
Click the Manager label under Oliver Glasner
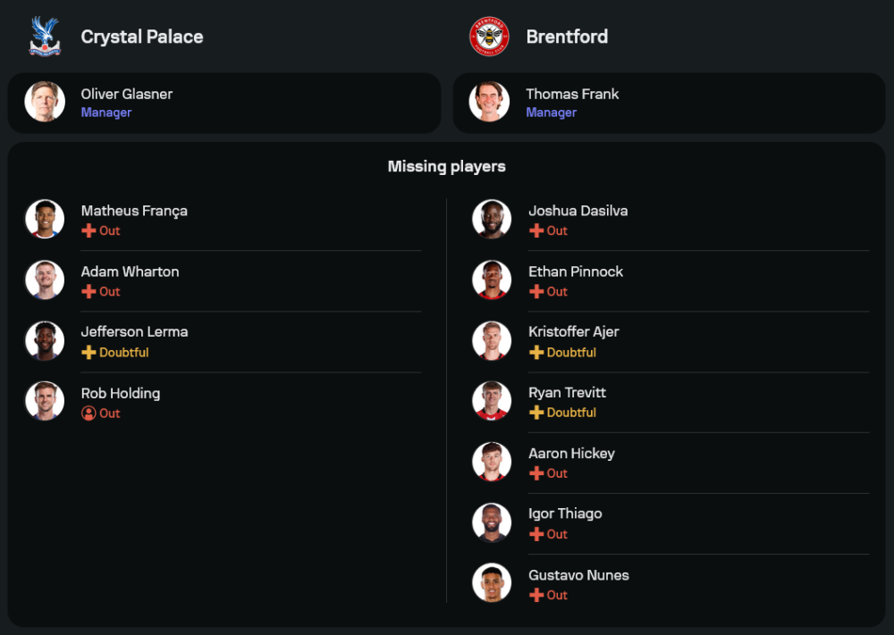coord(106,113)
